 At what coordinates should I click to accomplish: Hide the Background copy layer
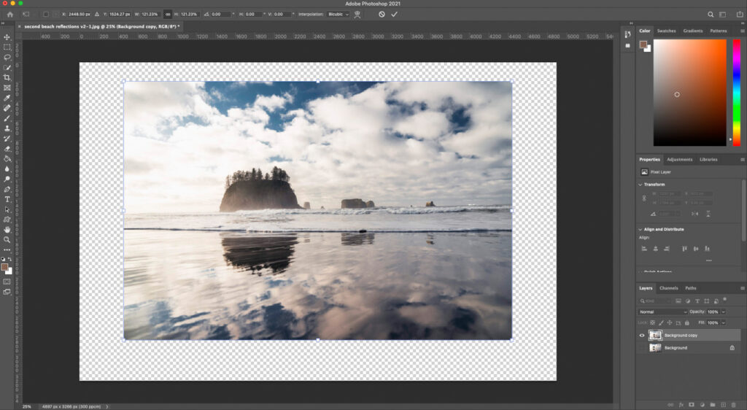[x=642, y=336]
